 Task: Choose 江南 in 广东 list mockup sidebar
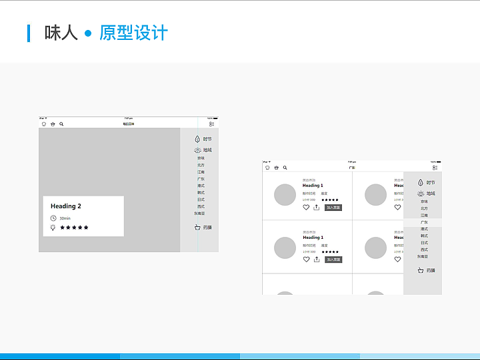424,216
